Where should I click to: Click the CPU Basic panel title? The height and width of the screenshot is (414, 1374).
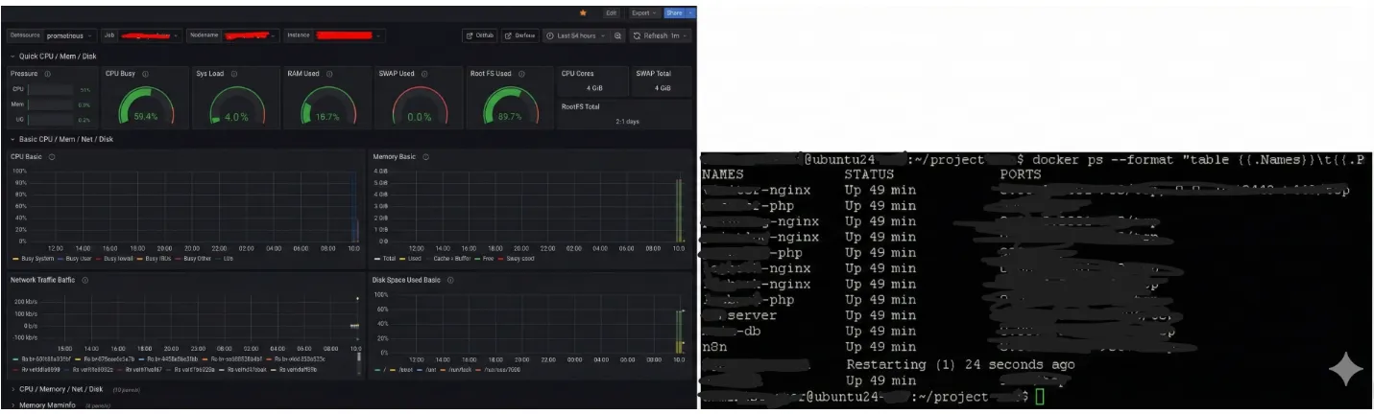(27, 156)
